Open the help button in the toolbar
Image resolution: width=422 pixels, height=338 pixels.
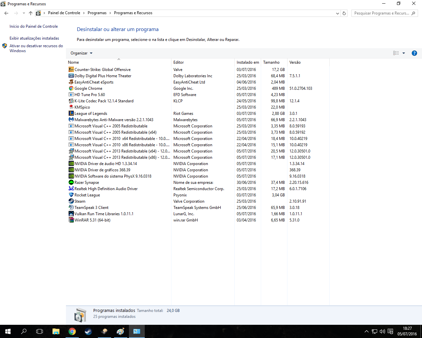pos(414,53)
